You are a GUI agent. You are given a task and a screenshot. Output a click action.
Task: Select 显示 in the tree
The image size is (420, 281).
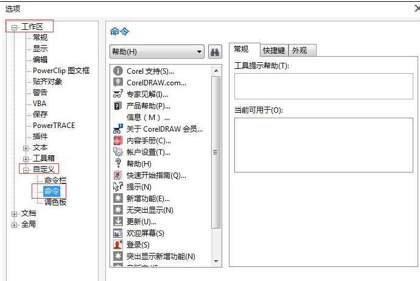(40, 49)
